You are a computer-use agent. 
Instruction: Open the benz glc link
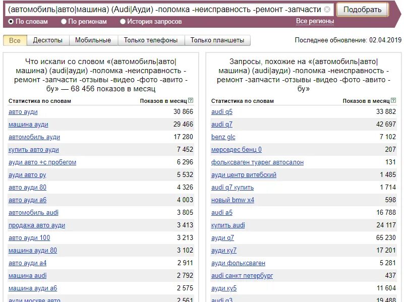[x=223, y=137]
